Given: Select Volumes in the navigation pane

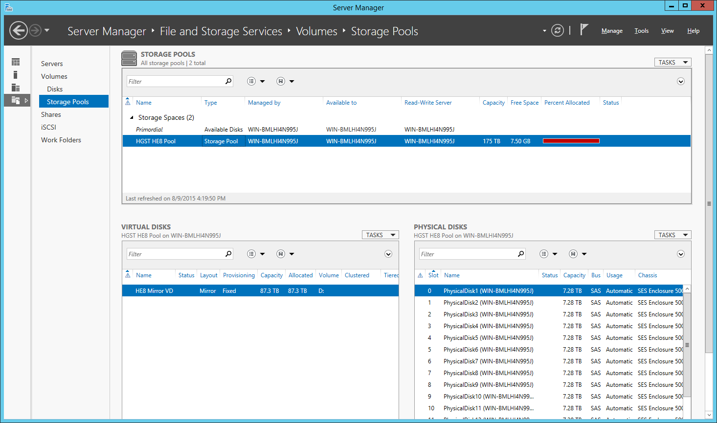Looking at the screenshot, I should (54, 76).
